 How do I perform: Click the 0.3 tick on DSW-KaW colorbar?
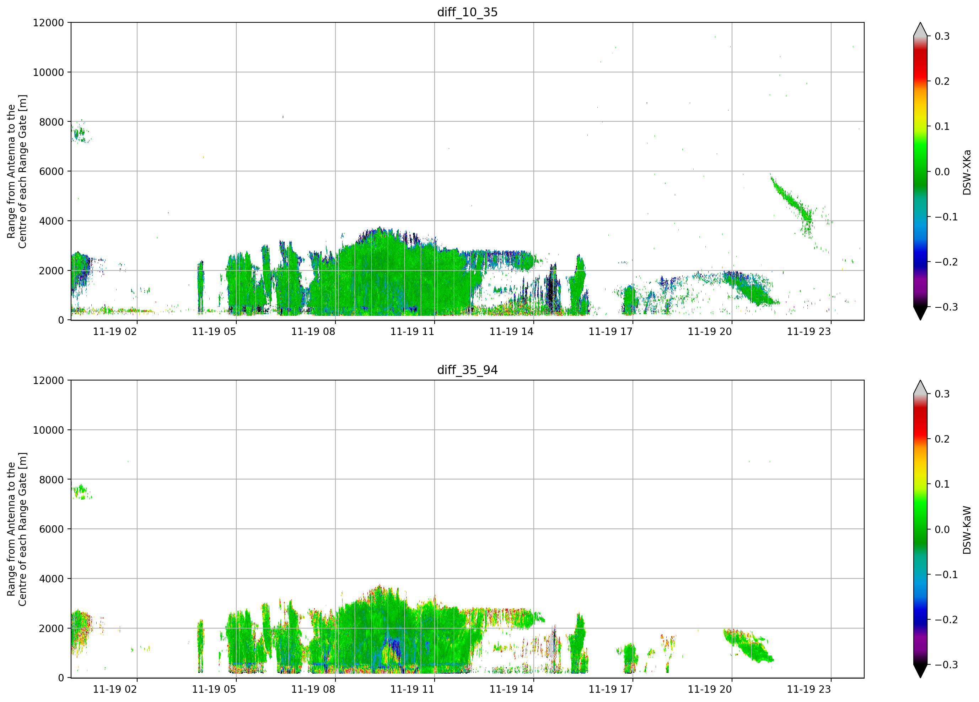(942, 394)
